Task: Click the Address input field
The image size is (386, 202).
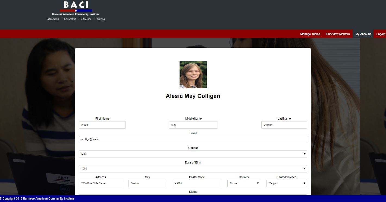Action: coord(101,183)
